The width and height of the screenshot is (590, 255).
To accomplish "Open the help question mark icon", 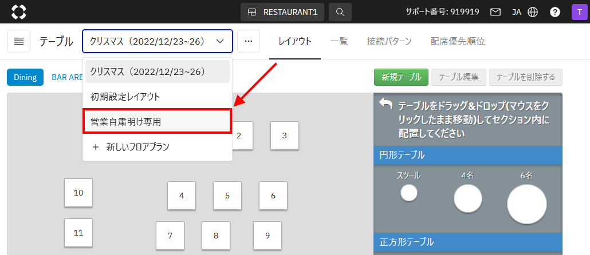I will click(x=555, y=12).
